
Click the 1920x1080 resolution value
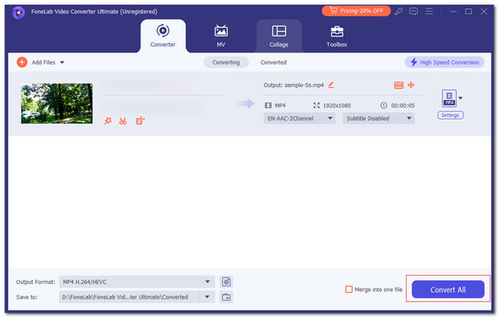(x=337, y=105)
